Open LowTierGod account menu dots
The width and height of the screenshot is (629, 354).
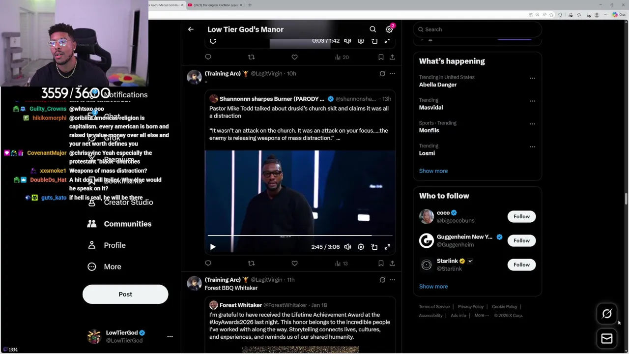170,337
